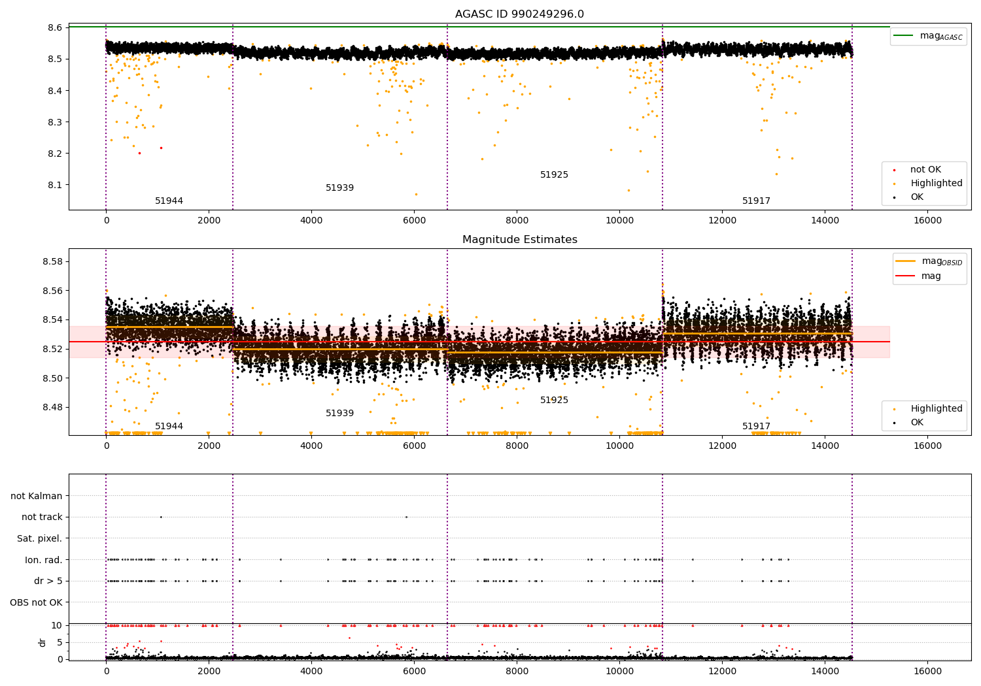Click the "Sat. pixel." row label

[40, 538]
